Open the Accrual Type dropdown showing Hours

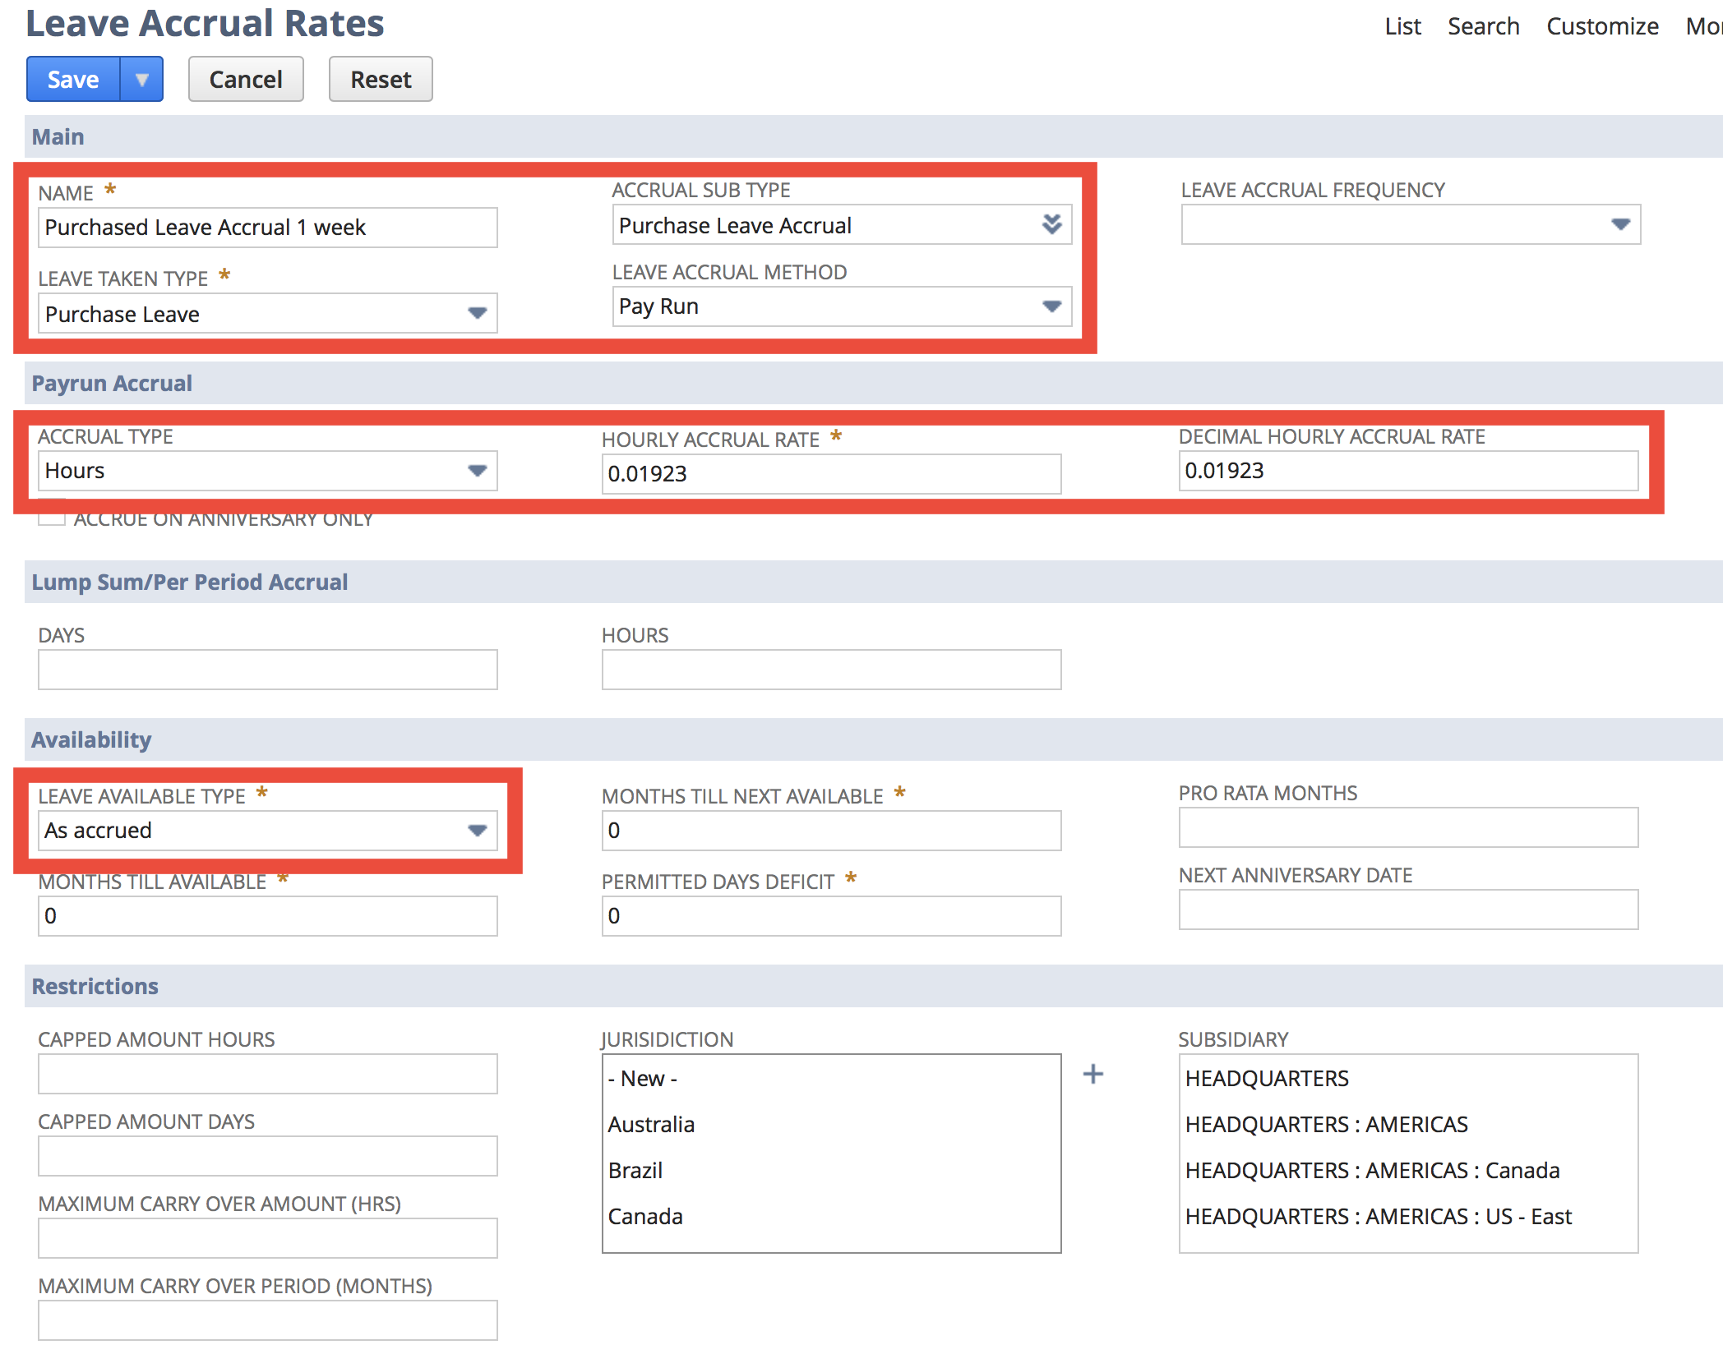point(479,470)
